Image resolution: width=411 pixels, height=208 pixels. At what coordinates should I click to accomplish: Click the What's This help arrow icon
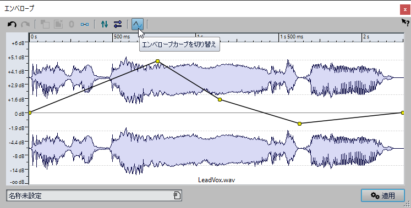[405, 23]
